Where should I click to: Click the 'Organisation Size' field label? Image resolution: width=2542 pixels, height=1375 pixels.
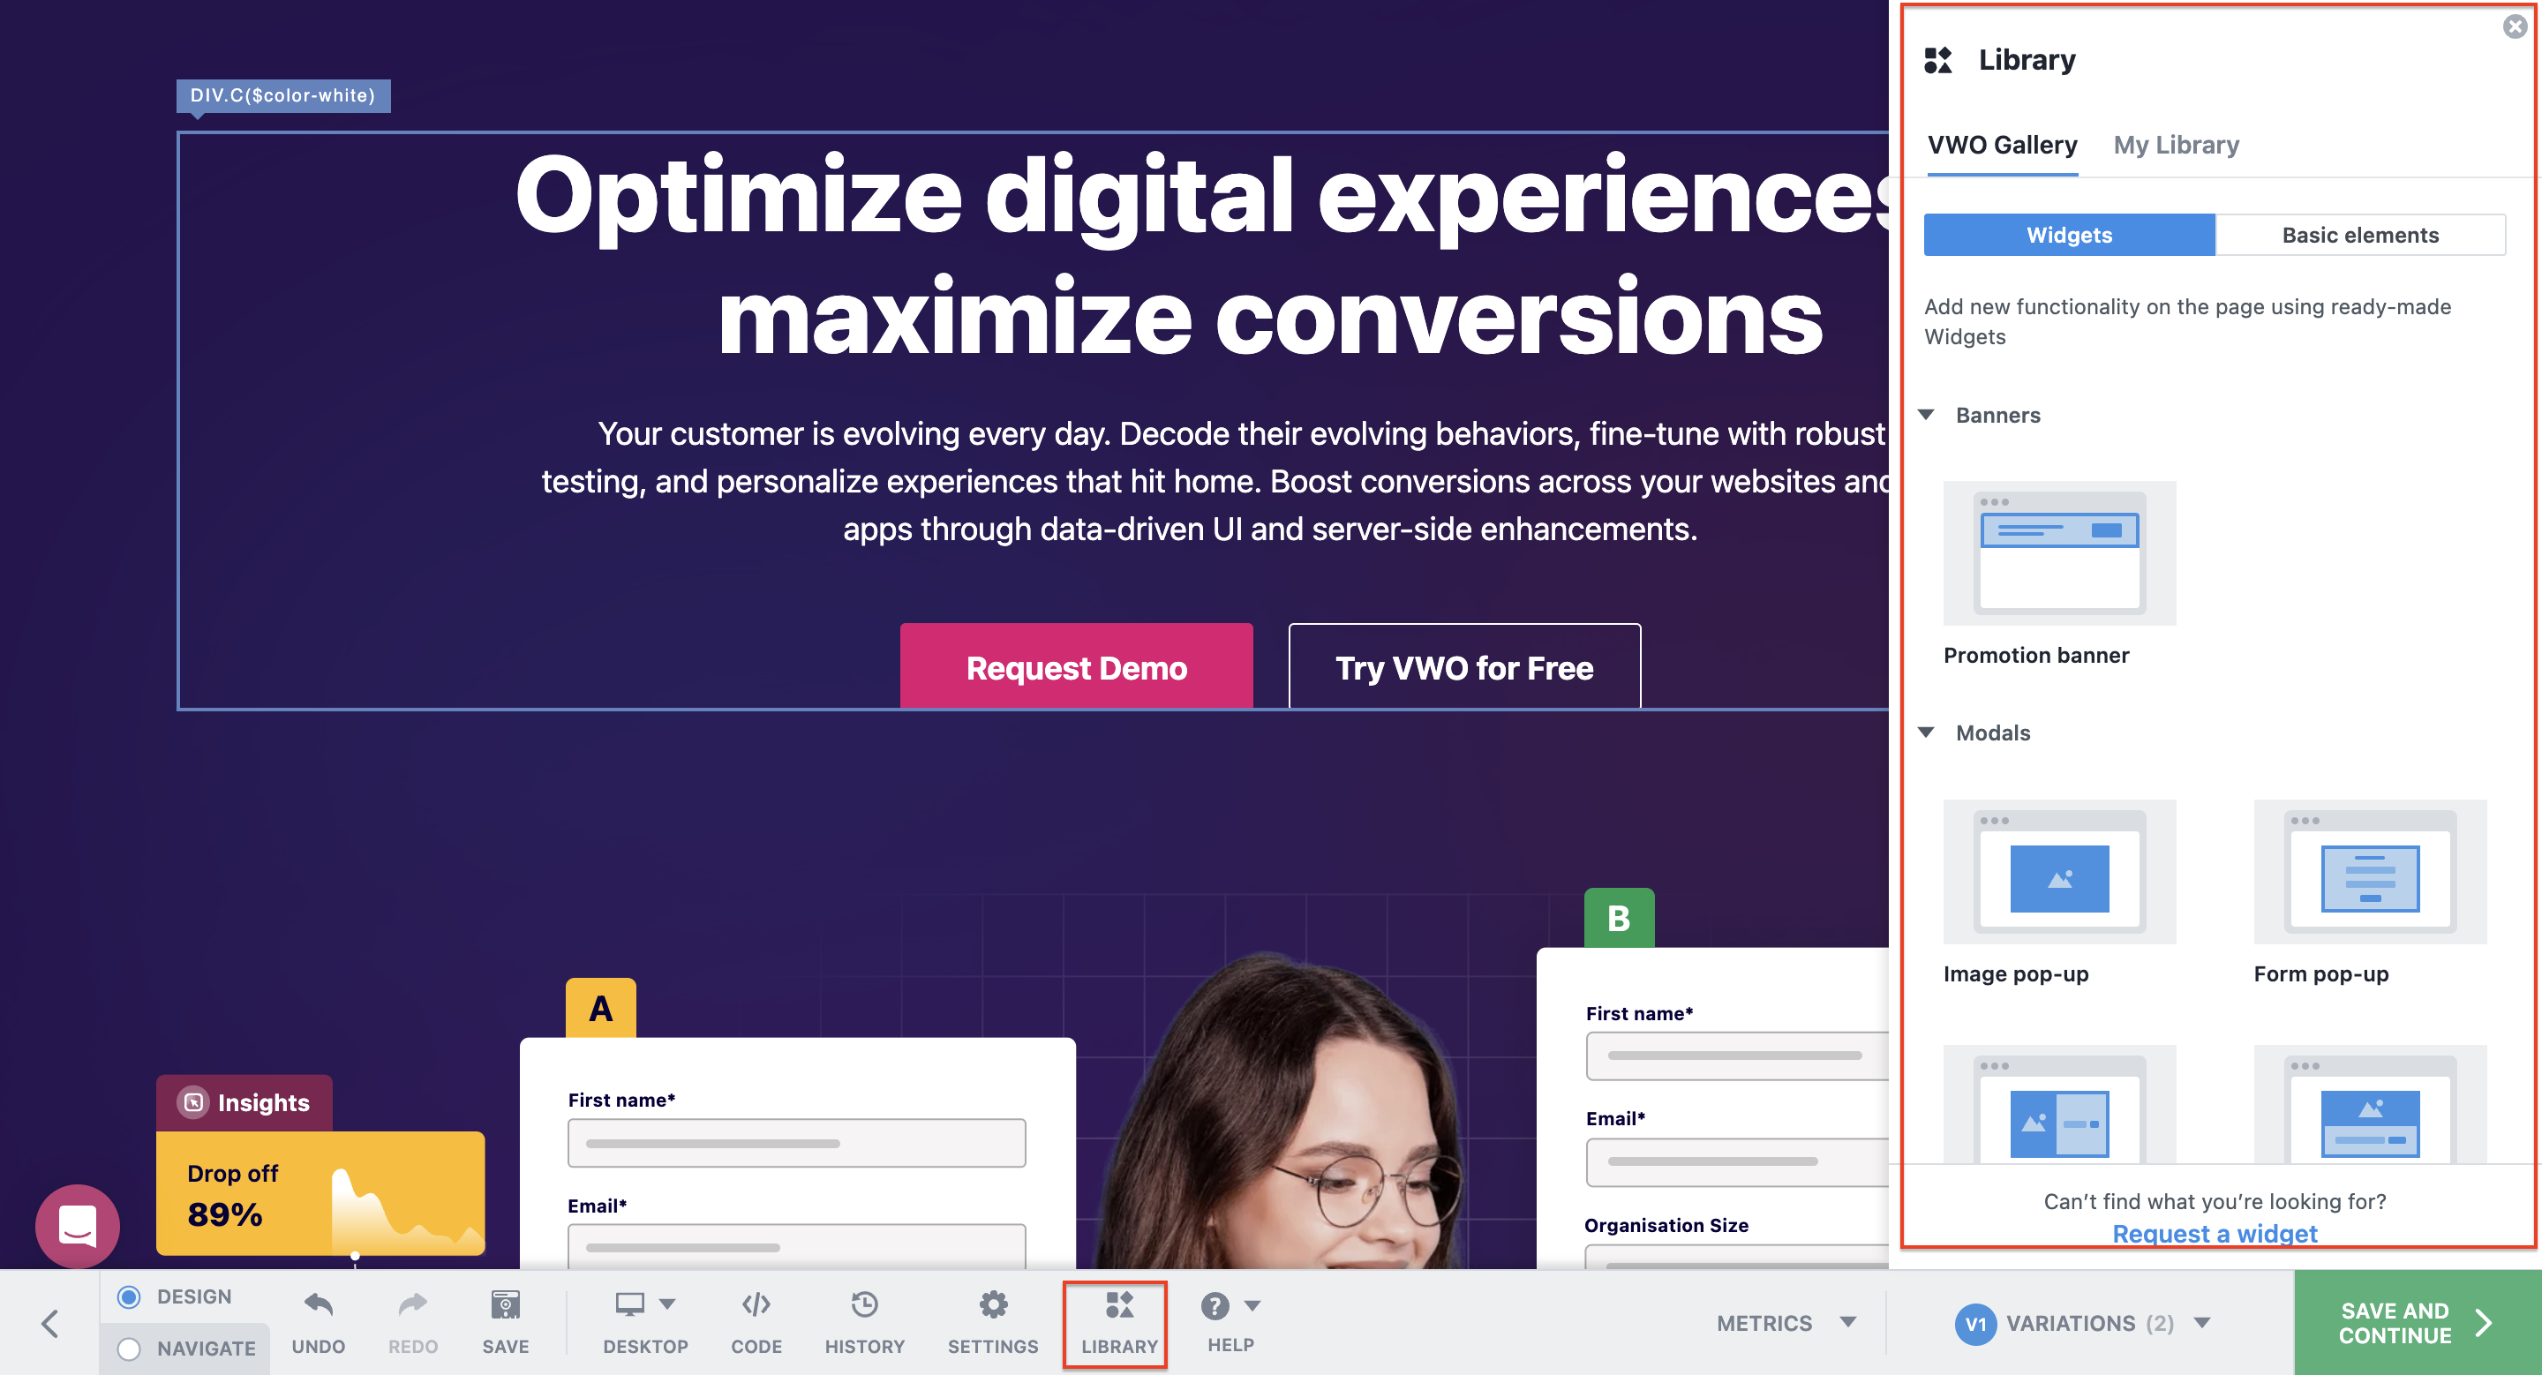click(1666, 1224)
